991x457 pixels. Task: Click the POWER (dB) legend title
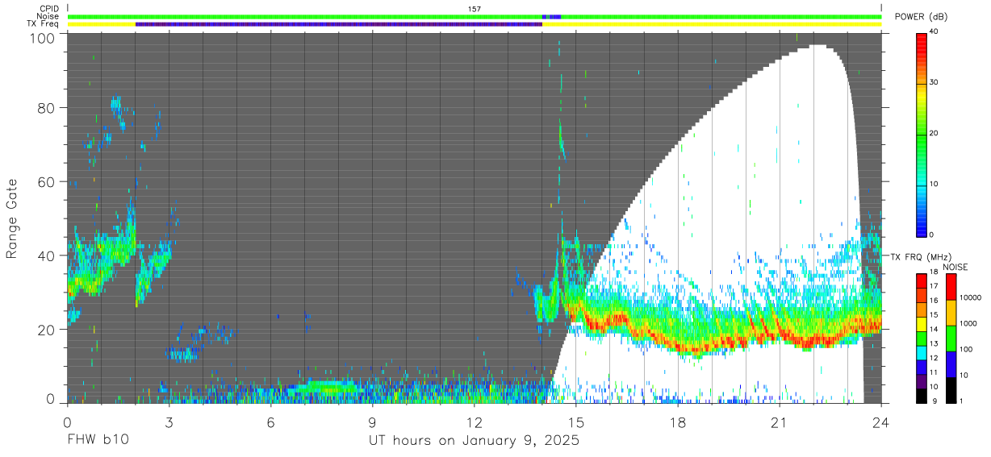[x=919, y=16]
